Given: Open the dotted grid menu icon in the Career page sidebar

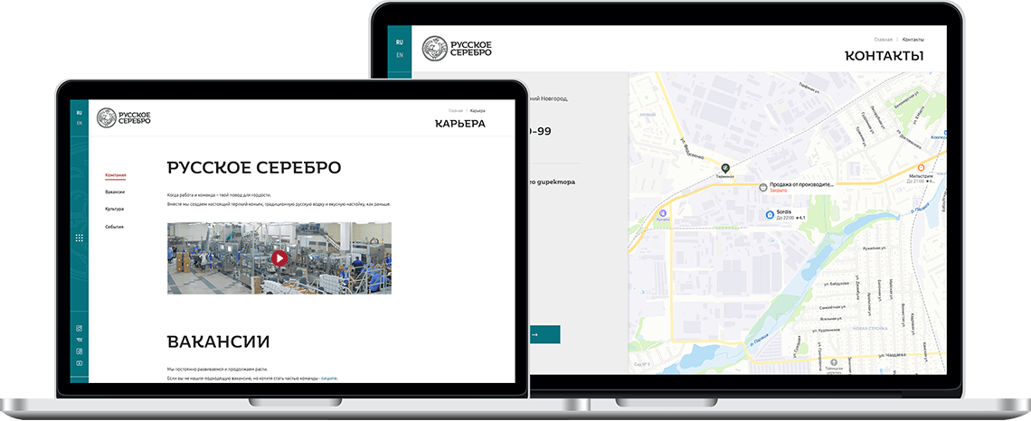Looking at the screenshot, I should click(79, 238).
